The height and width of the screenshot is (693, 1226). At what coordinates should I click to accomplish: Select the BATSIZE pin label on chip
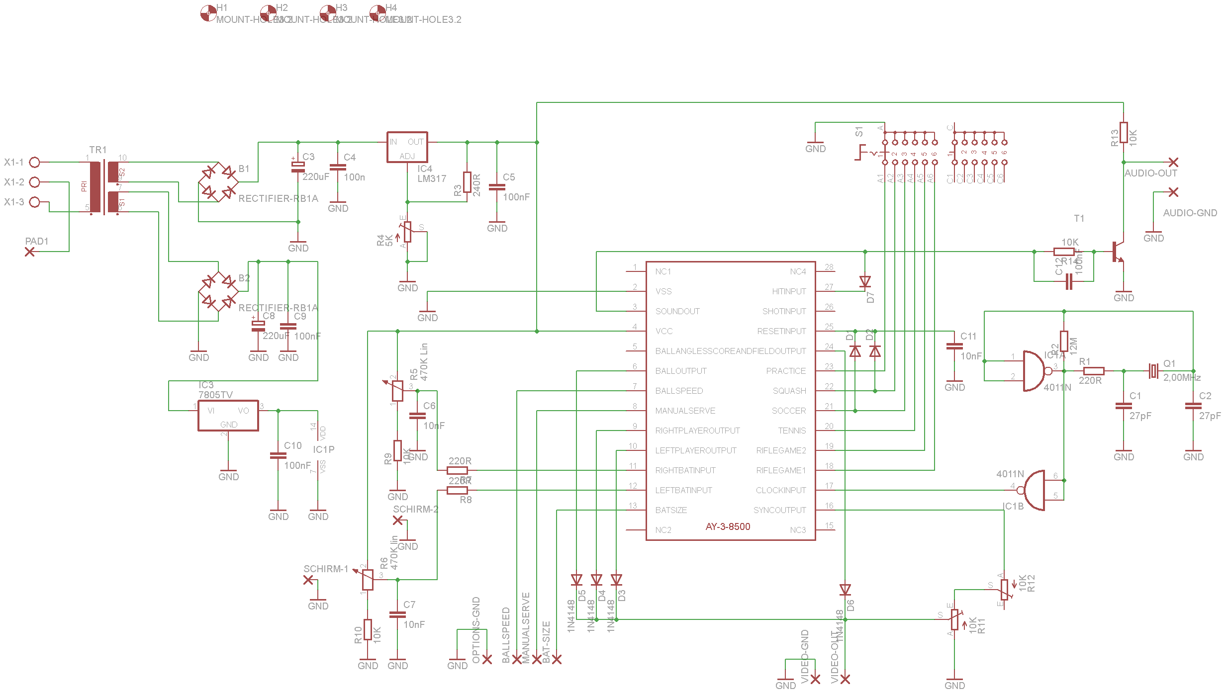[x=671, y=510]
